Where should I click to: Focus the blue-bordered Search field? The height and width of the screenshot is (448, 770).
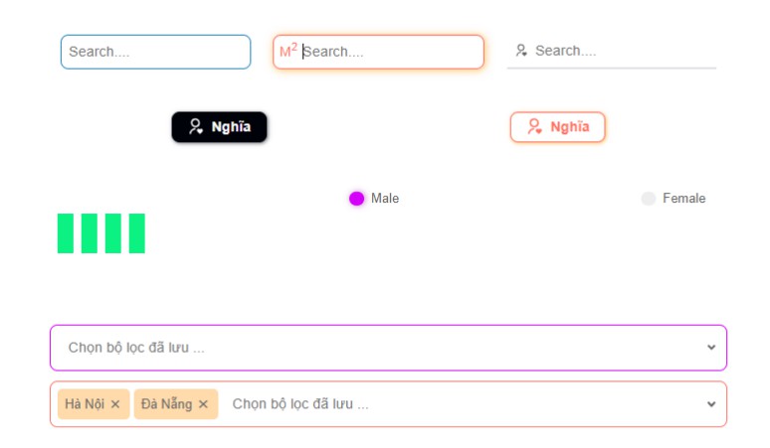[x=155, y=52]
